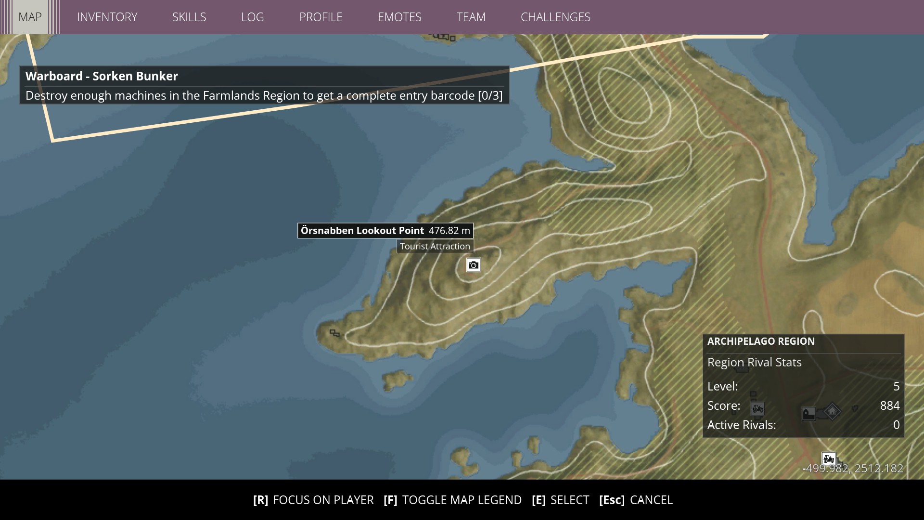Go to the LOG tab
The height and width of the screenshot is (520, 924).
coord(252,17)
